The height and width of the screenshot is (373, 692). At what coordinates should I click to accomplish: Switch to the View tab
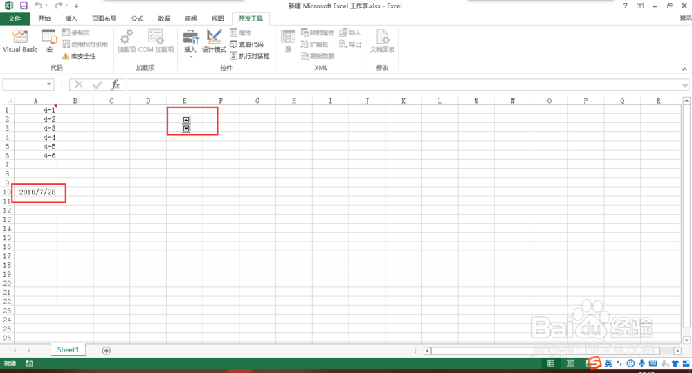coord(217,19)
